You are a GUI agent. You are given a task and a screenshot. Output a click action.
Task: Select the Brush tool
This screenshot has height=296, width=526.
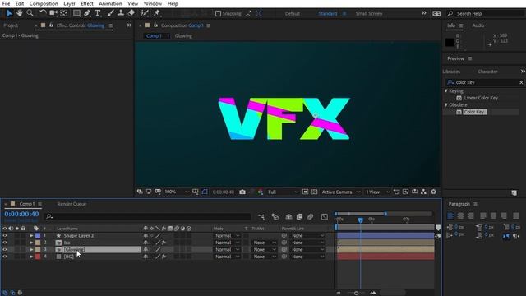(x=110, y=13)
